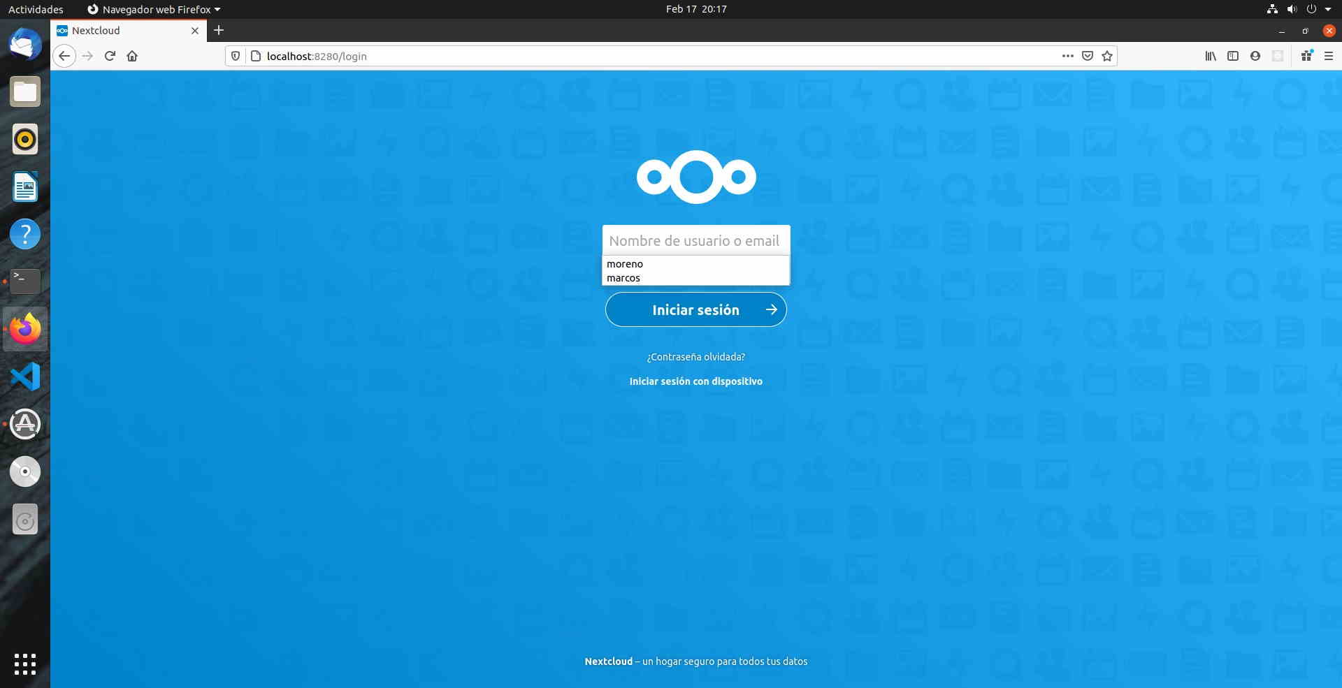Minimize the Firefox window
This screenshot has width=1342, height=688.
pos(1281,31)
